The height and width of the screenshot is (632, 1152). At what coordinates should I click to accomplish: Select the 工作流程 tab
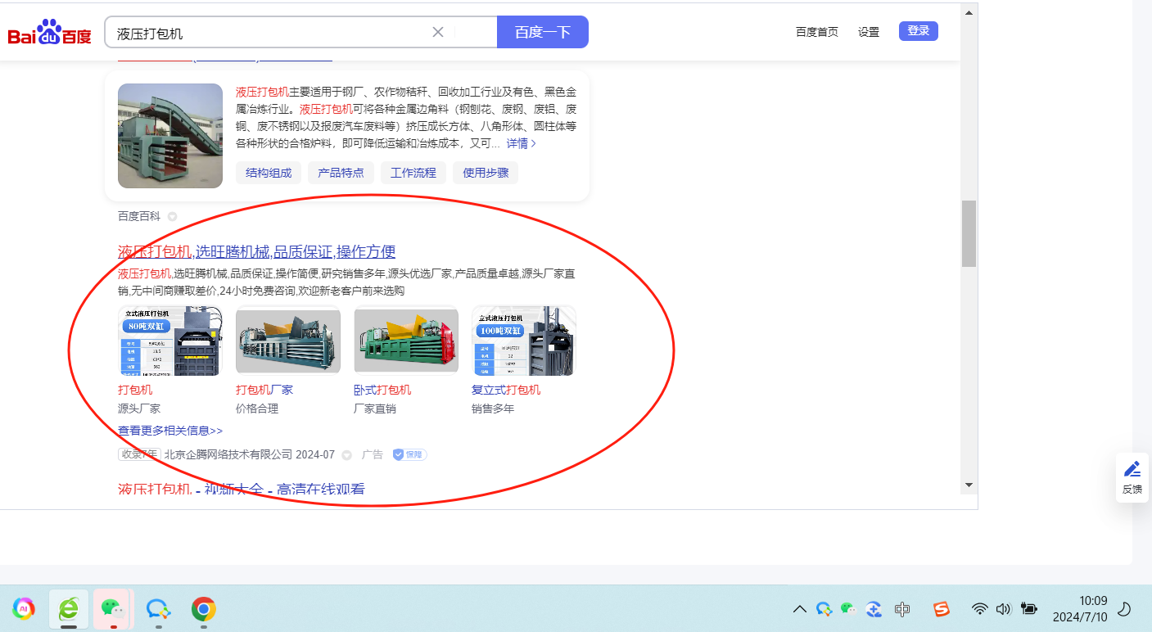413,173
